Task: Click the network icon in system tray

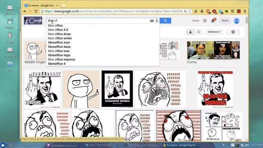Action: point(242,145)
